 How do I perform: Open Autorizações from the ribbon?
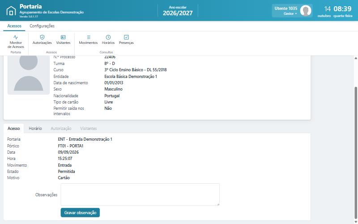point(42,40)
